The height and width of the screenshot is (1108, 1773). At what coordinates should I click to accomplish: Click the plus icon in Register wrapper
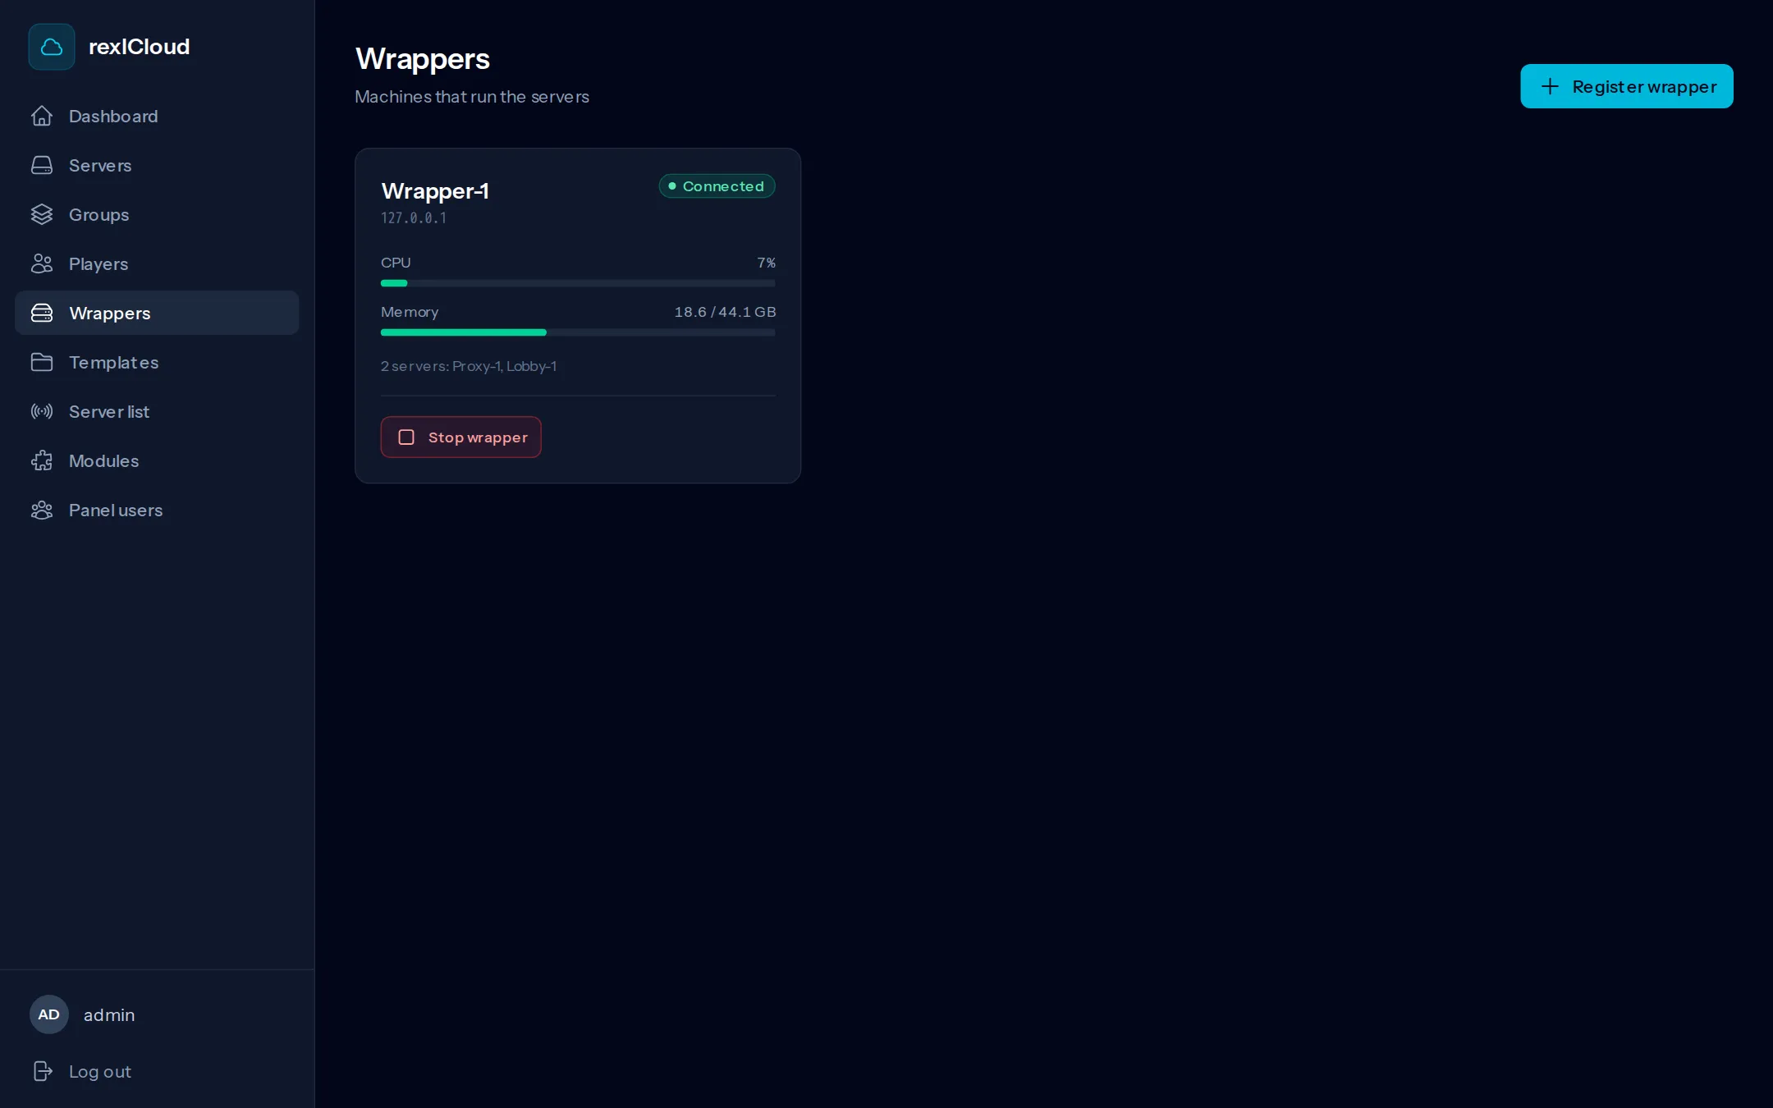click(1550, 86)
